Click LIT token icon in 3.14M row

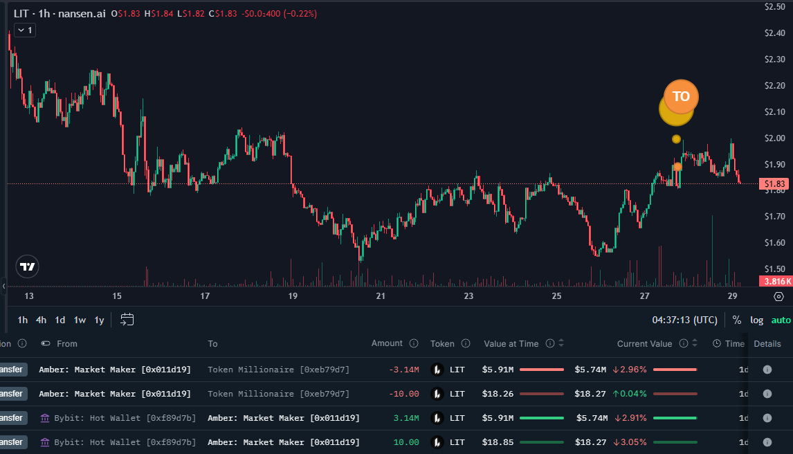(437, 418)
